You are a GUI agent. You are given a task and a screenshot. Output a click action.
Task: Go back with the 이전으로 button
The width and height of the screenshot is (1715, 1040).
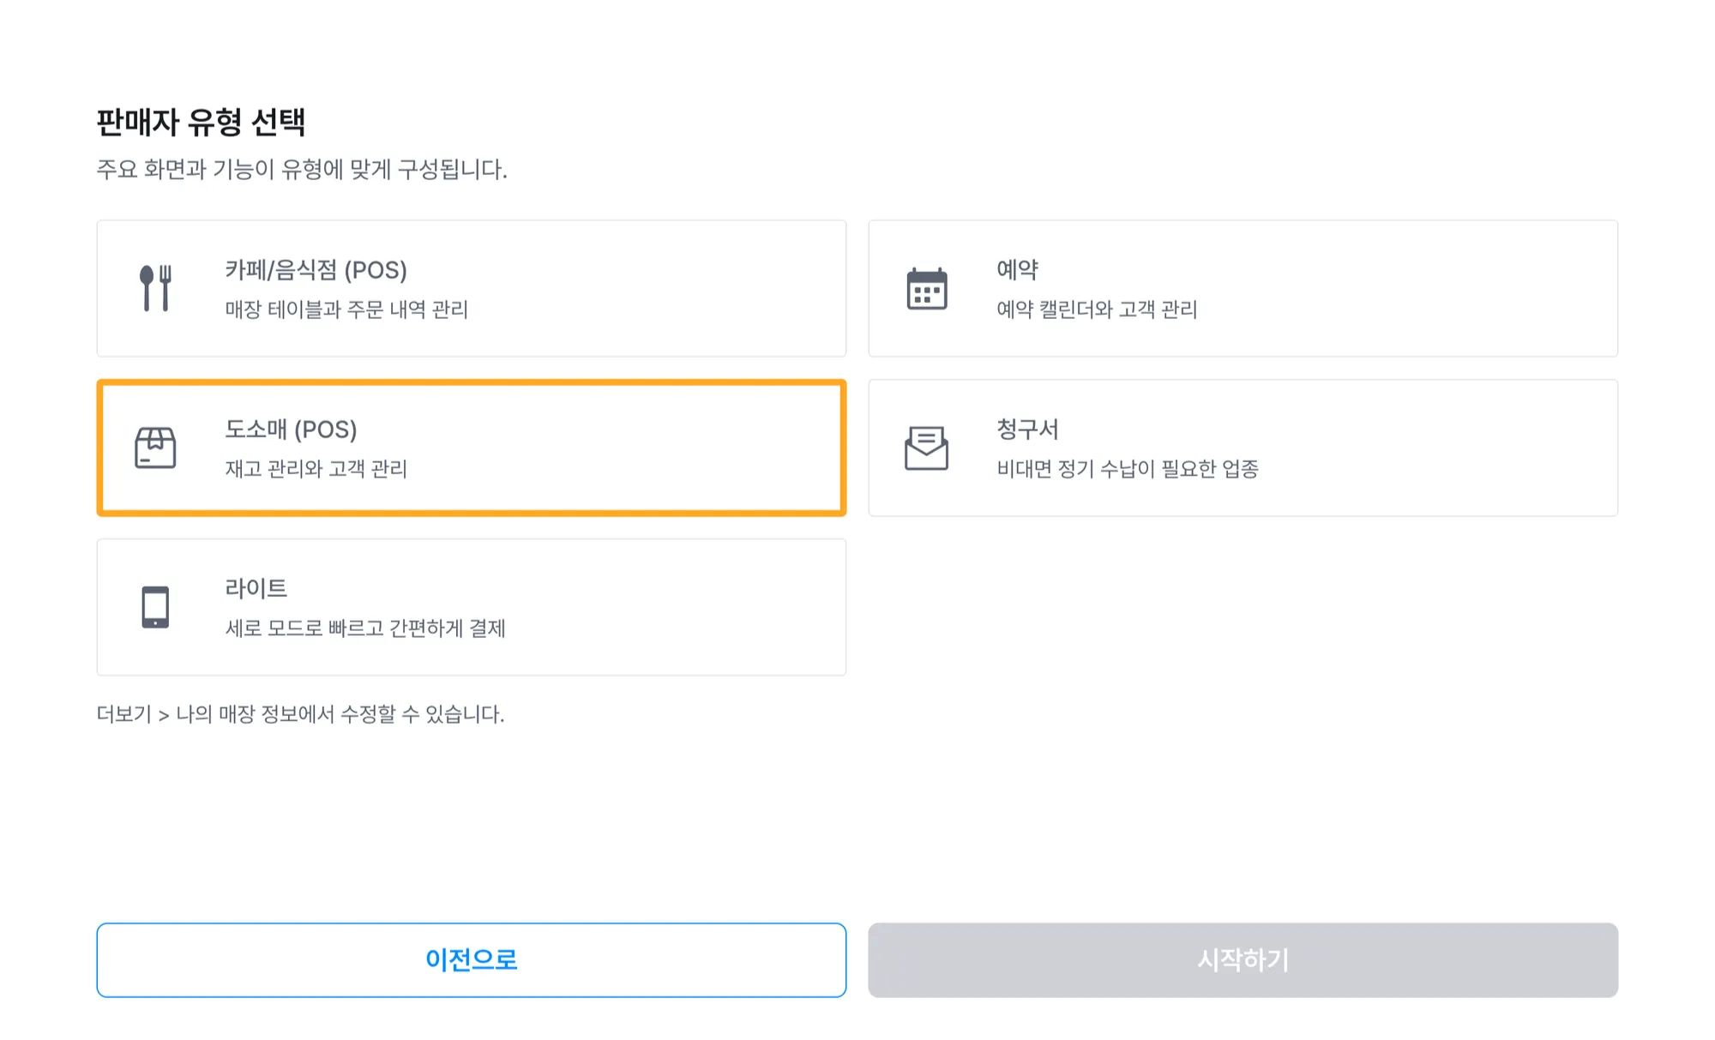(471, 959)
